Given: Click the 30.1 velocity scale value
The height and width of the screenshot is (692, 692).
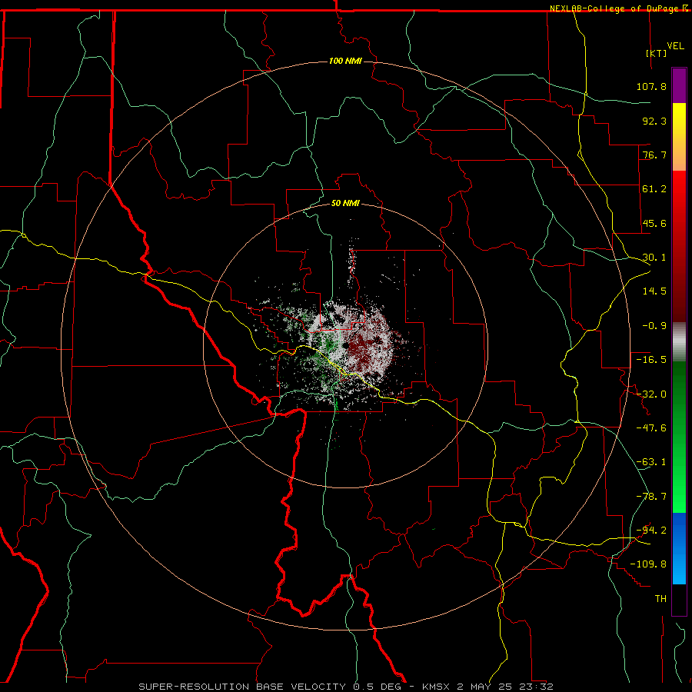Looking at the screenshot, I should [654, 258].
